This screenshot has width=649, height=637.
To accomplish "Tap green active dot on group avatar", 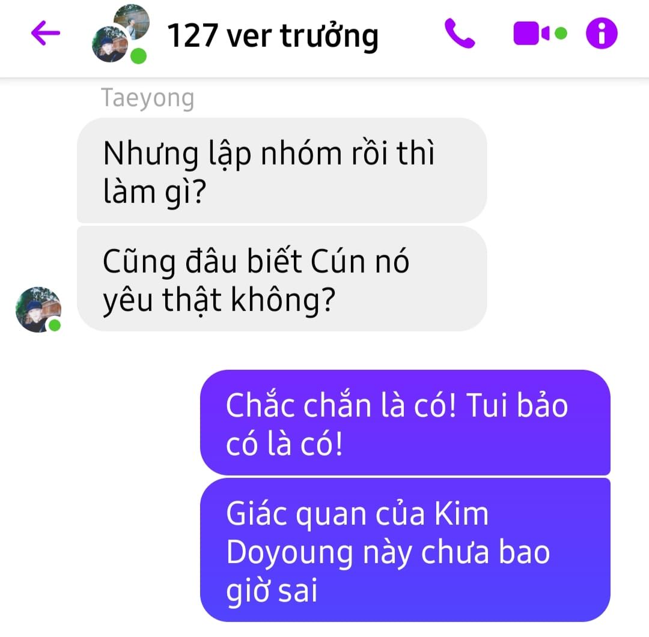I will (x=138, y=56).
